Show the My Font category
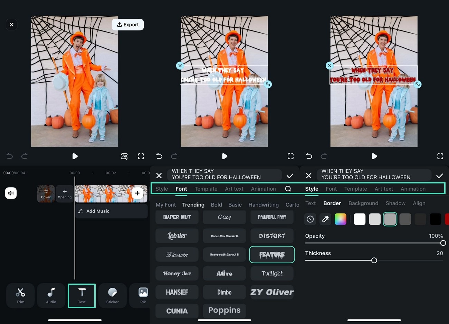Image resolution: width=449 pixels, height=324 pixels. pos(166,204)
